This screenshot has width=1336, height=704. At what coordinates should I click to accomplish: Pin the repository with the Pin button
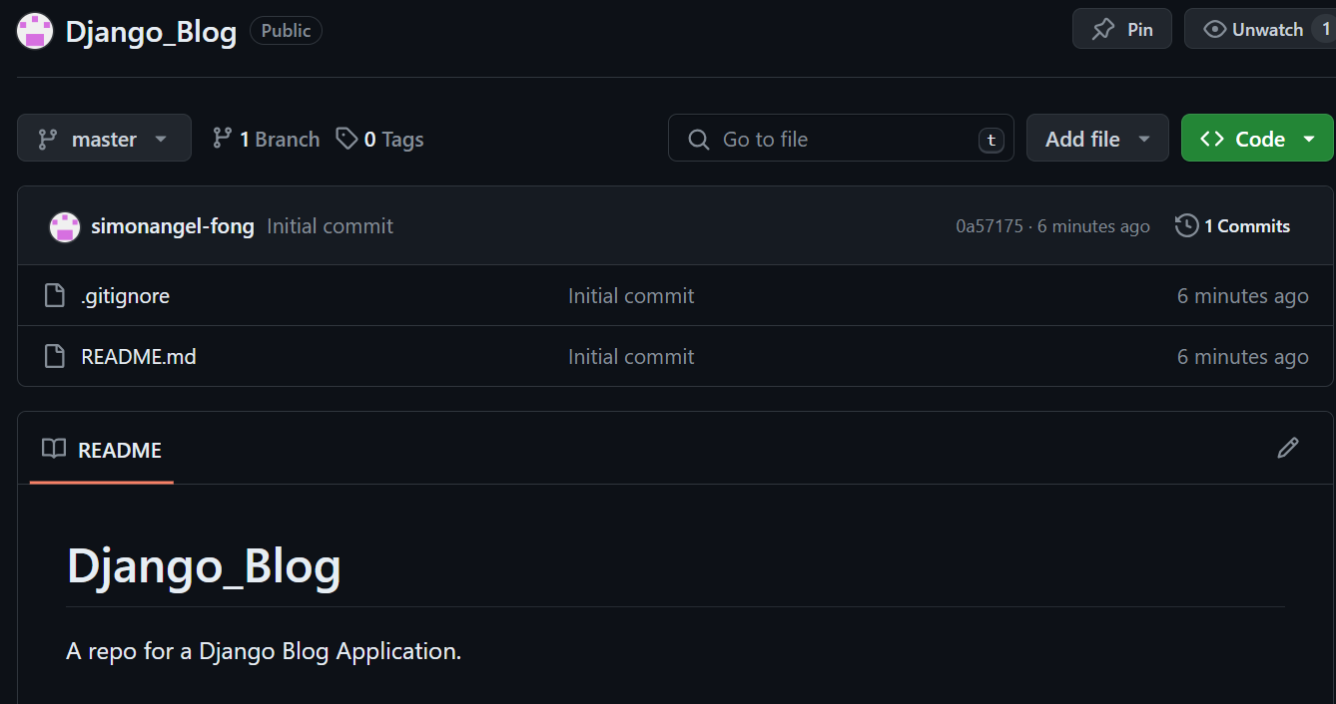tap(1122, 29)
